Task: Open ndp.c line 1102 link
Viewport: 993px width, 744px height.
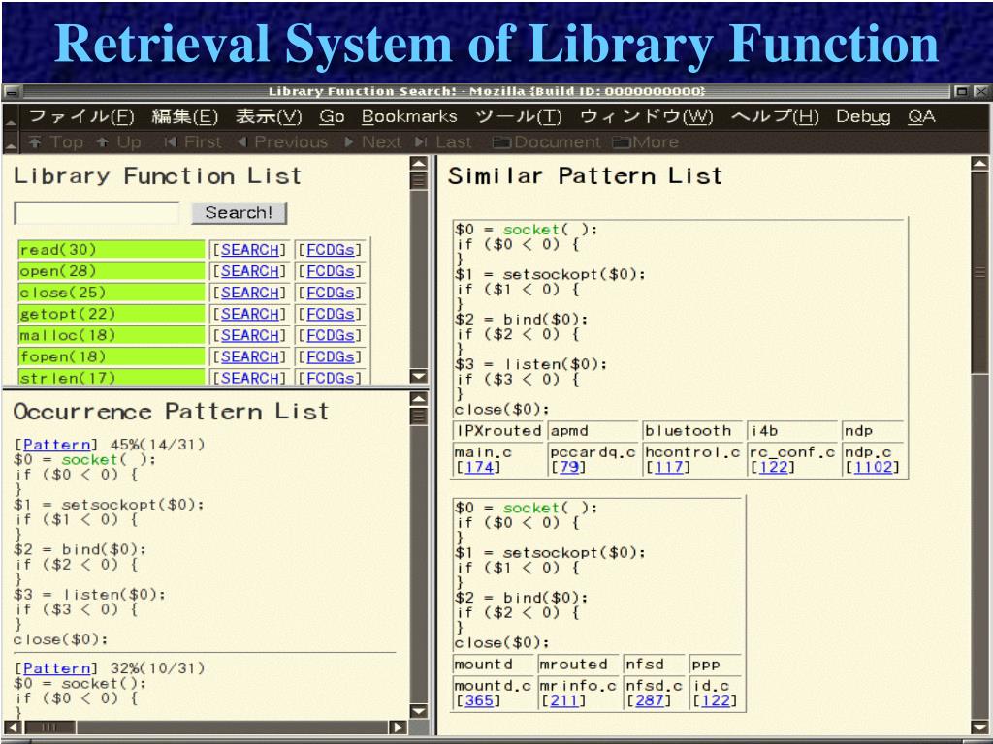Action: [x=872, y=468]
